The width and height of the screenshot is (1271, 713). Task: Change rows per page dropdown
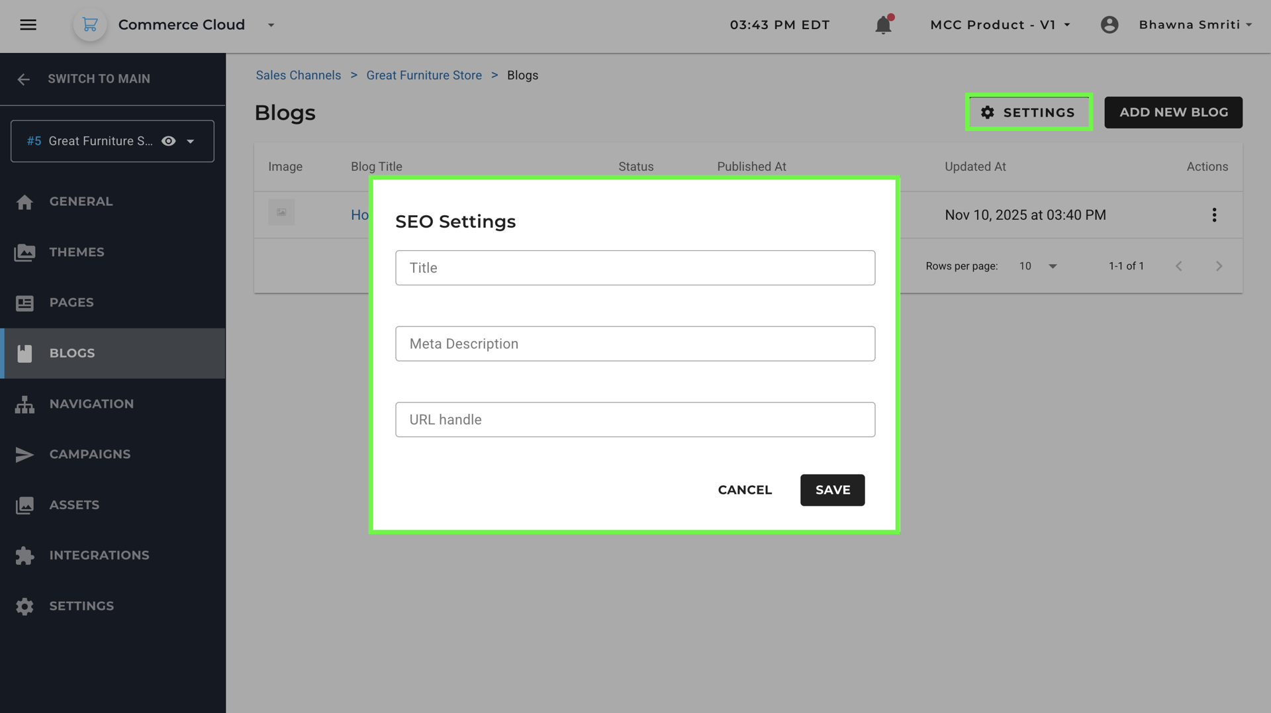pyautogui.click(x=1038, y=266)
